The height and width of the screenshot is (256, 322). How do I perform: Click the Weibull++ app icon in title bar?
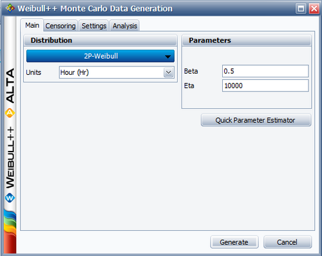pyautogui.click(x=10, y=8)
